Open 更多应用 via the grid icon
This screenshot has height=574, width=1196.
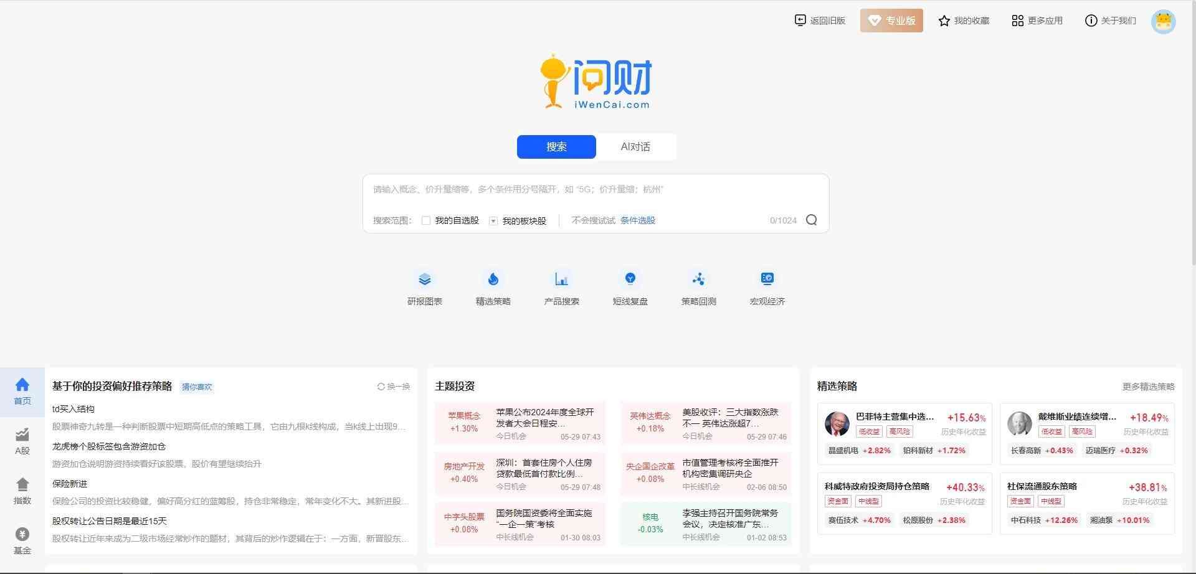[1017, 20]
